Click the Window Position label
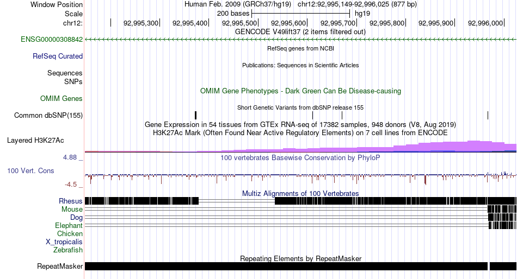 click(x=57, y=4)
